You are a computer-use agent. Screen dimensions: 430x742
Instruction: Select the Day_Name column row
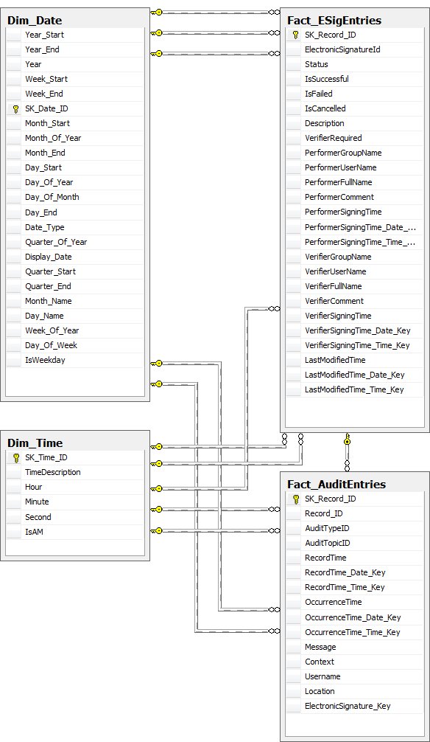coord(74,316)
